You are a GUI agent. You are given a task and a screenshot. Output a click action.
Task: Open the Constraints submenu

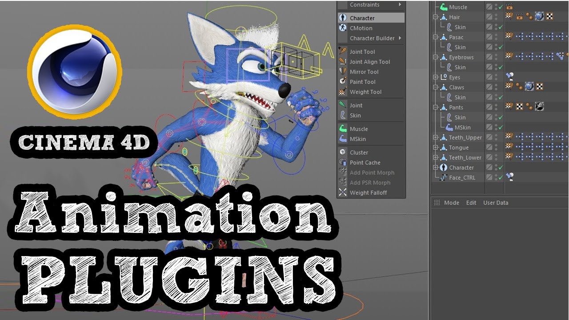pos(371,4)
